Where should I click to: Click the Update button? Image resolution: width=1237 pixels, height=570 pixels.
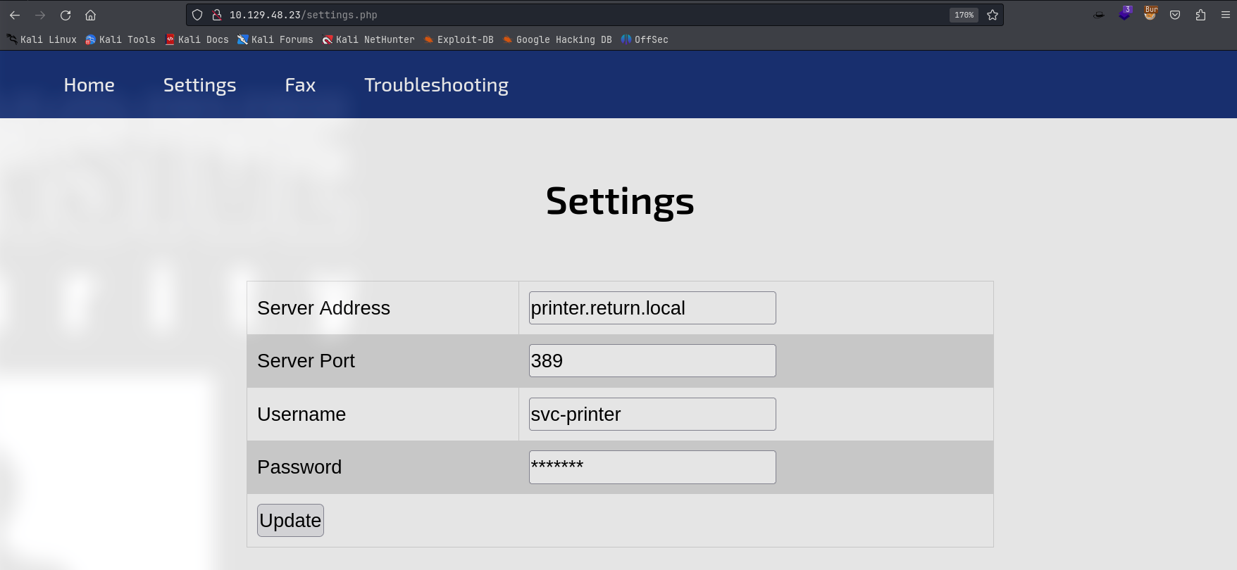(x=290, y=520)
